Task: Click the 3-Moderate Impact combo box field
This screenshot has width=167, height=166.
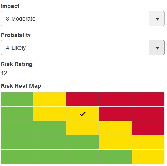Action: tap(83, 19)
